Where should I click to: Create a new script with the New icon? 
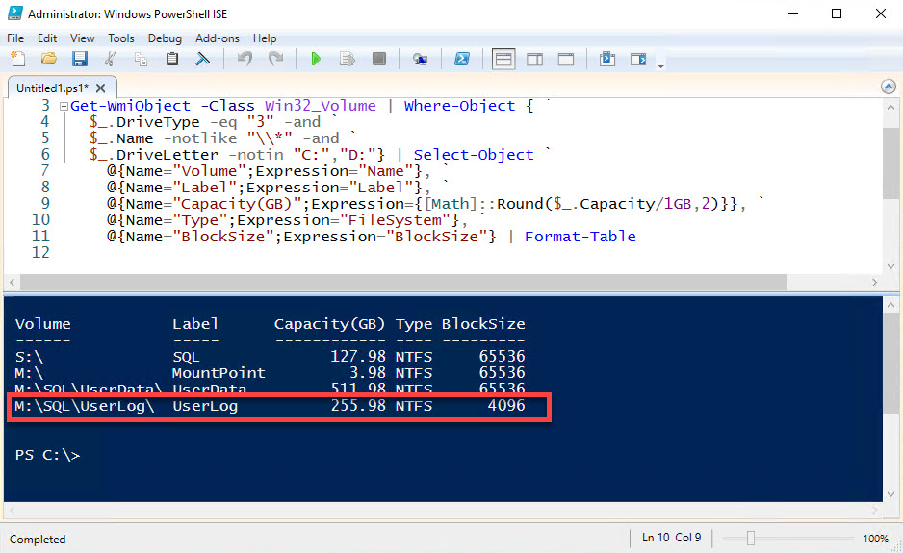[x=17, y=60]
